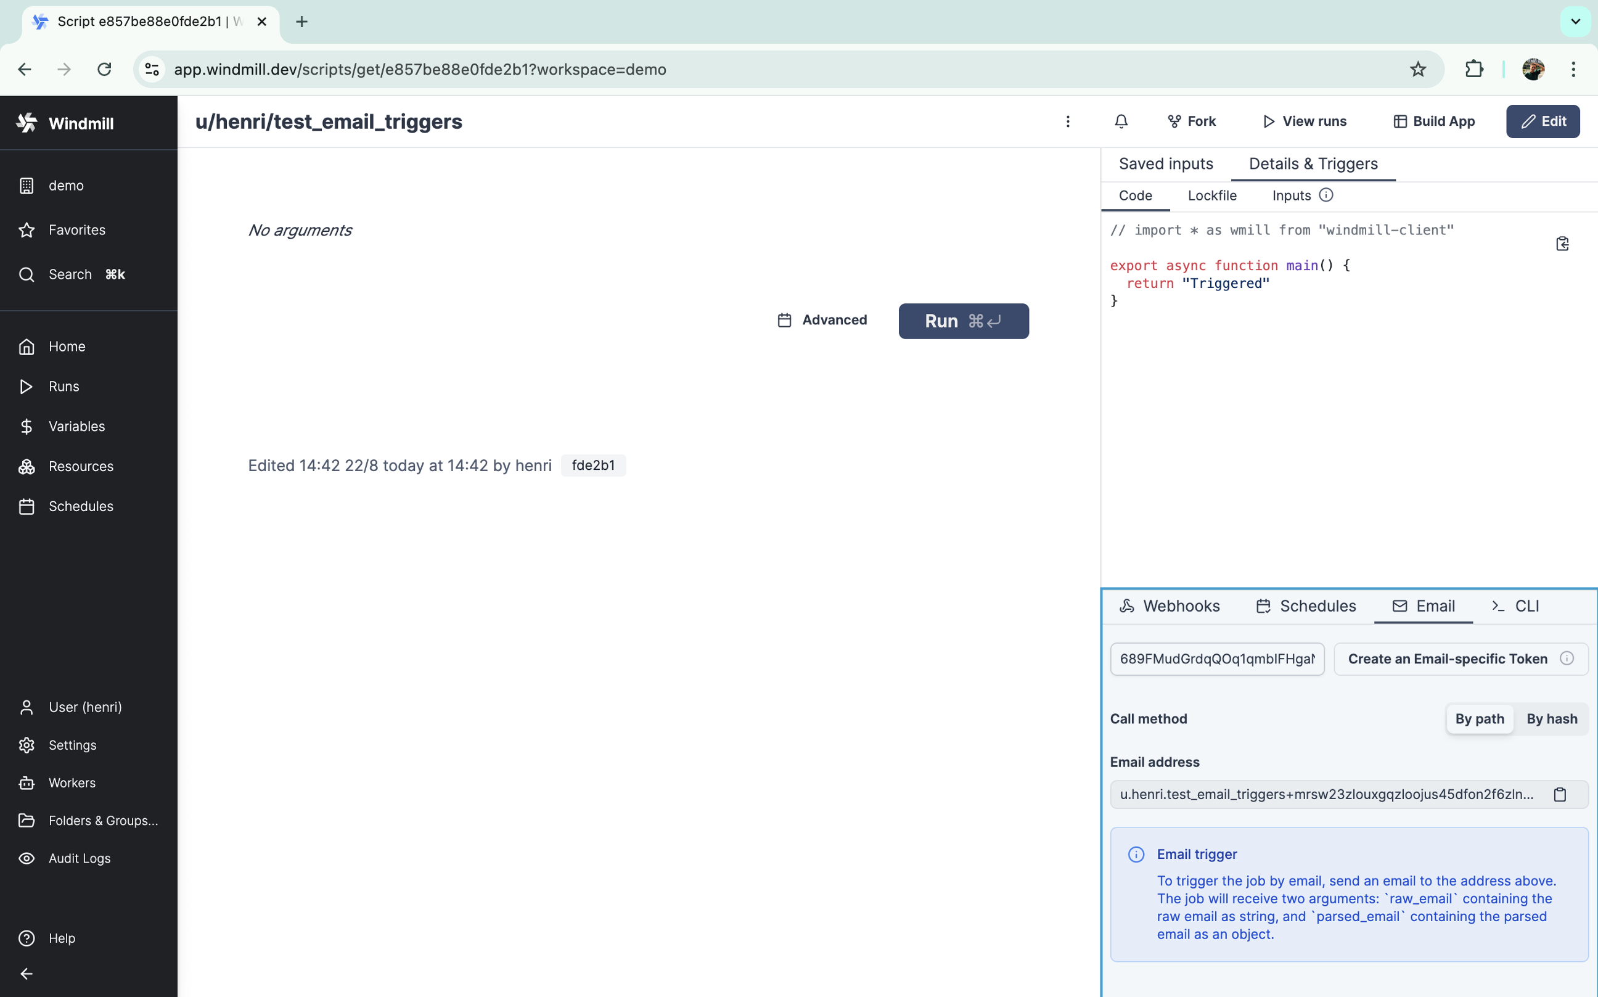Image resolution: width=1598 pixels, height=997 pixels.
Task: Go to Workers page in sidebar
Action: tap(72, 782)
